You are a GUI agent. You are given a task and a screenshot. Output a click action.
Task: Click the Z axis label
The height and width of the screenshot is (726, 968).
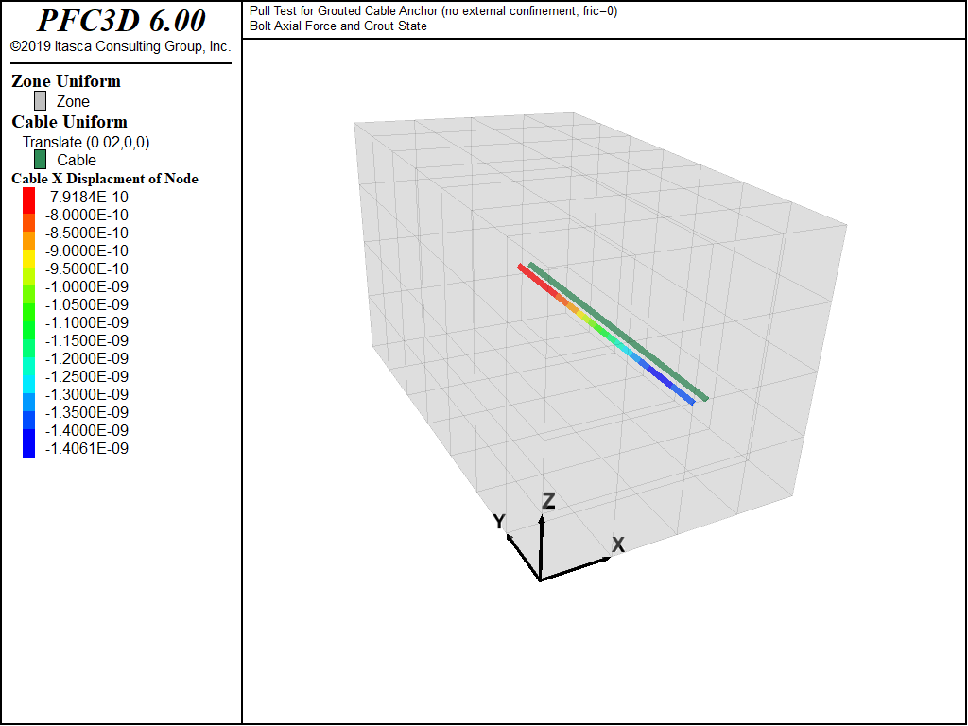point(548,501)
